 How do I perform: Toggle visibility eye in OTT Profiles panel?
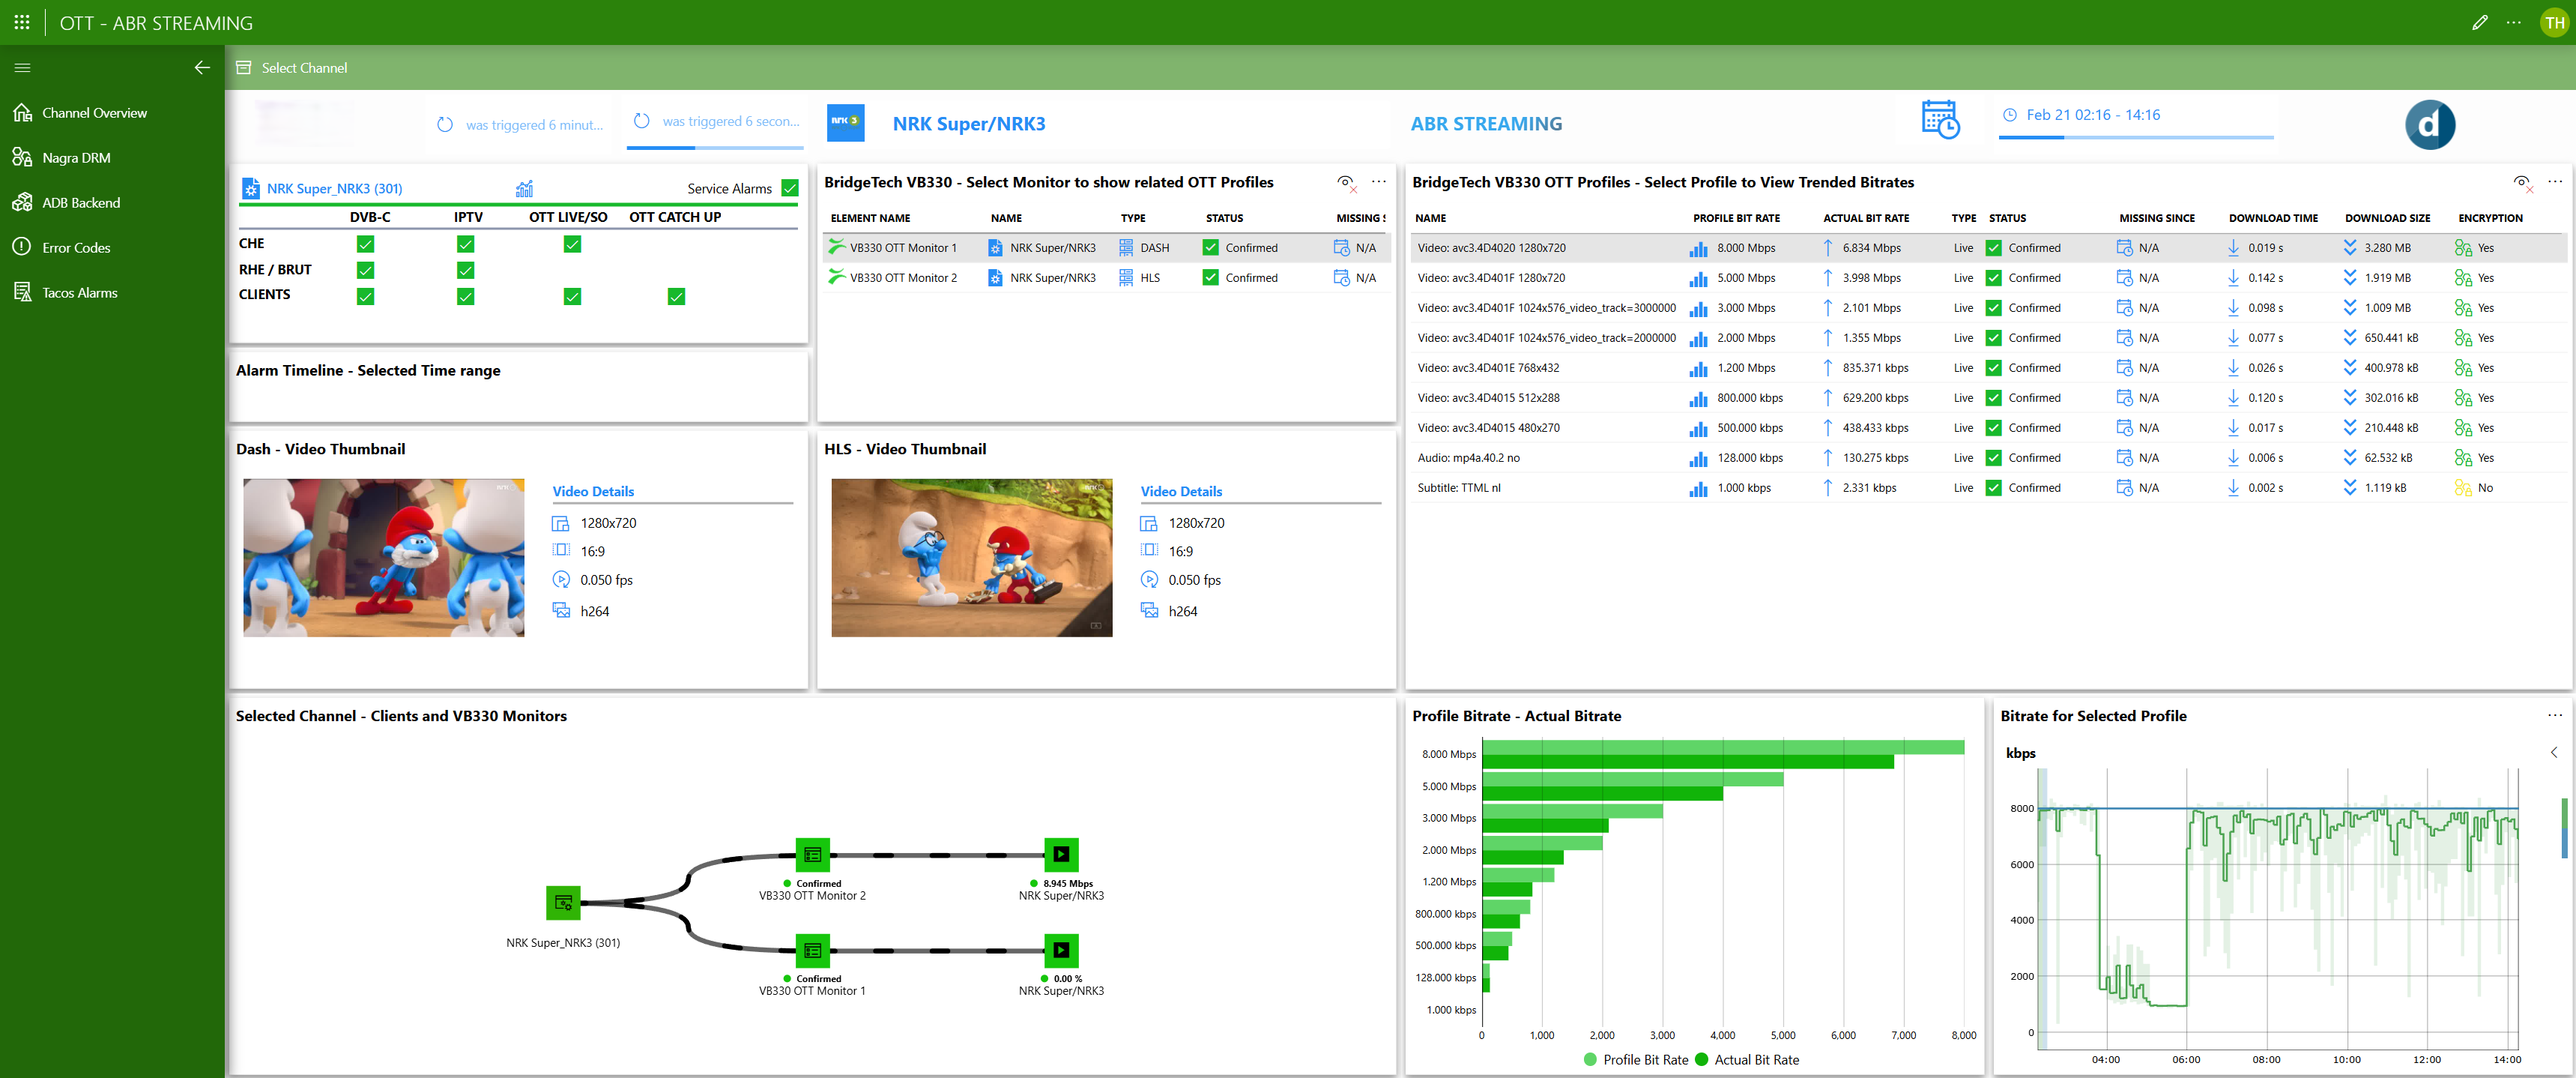(2522, 182)
